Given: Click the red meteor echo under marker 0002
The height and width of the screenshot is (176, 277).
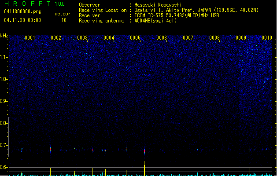Looking at the screenshot, I should (x=50, y=149).
